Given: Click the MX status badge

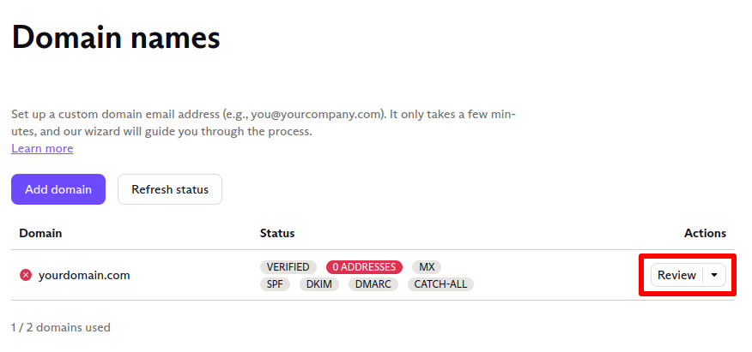Looking at the screenshot, I should coord(427,267).
